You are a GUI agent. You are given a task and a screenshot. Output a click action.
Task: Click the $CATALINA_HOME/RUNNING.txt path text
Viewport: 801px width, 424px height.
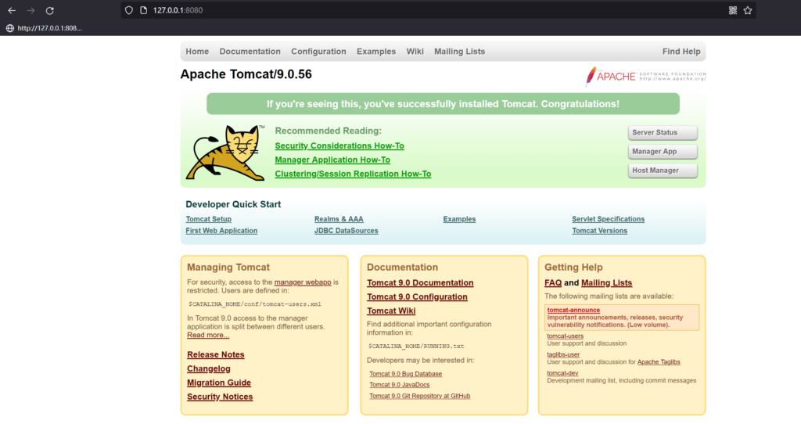pos(416,347)
